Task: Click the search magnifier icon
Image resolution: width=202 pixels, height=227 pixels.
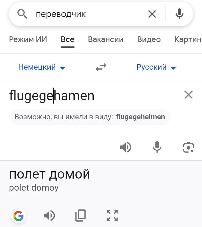Action: click(22, 14)
